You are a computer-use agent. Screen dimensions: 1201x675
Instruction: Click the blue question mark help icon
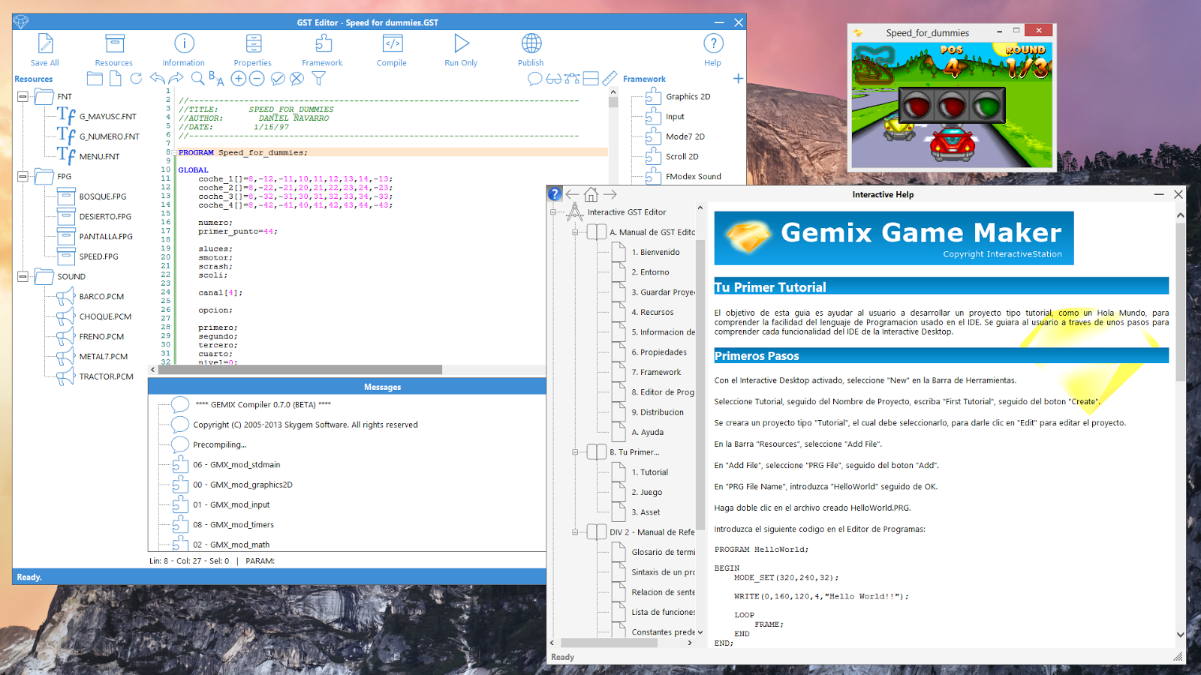click(555, 193)
